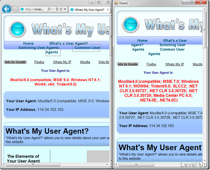Click Home link in Form1 window
Image resolution: width=210 pixels, height=170 pixels.
tap(142, 40)
